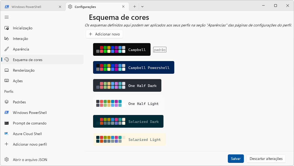Open Interação settings from sidebar

20,39
